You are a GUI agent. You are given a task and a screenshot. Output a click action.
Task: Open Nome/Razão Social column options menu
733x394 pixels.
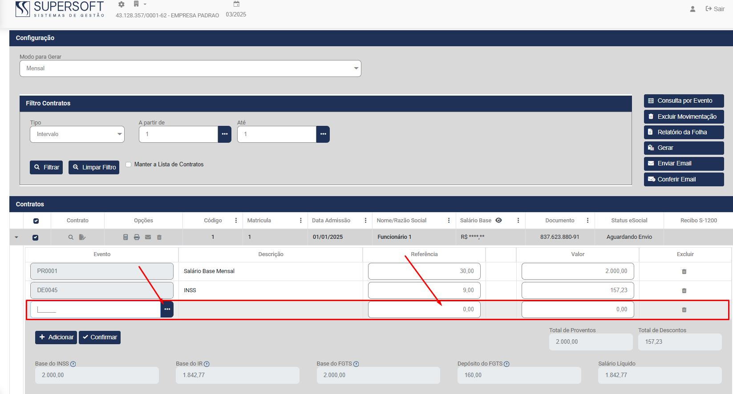tap(449, 221)
